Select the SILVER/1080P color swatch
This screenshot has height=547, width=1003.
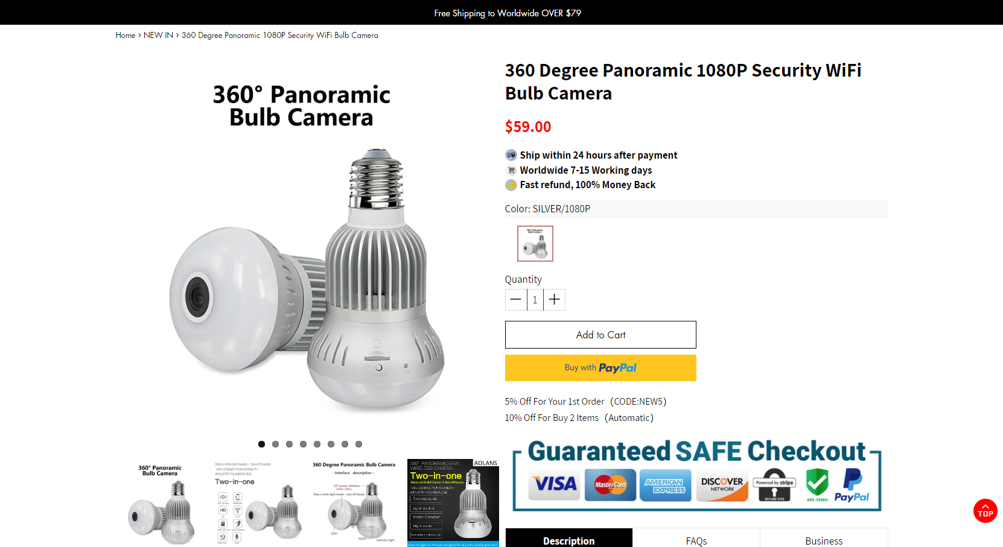535,244
